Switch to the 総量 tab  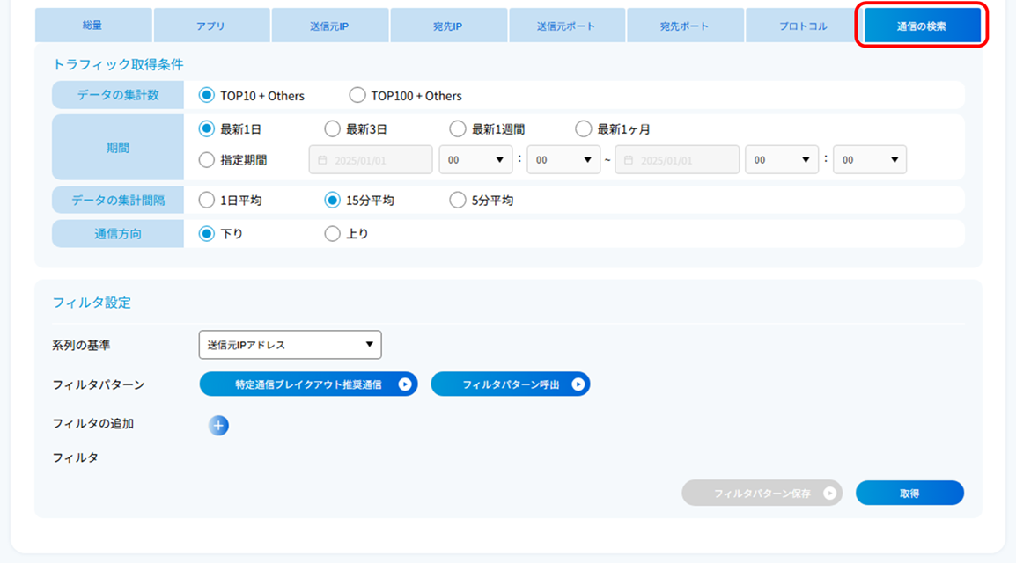pos(92,26)
